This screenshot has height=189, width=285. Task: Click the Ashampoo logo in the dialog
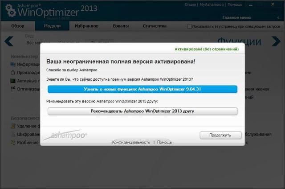point(65,135)
